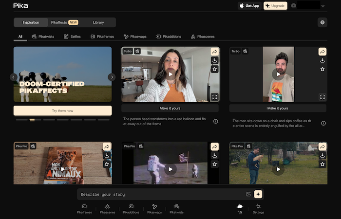Screen dimensions: 341x219
Task: Filter by the Selfies category tab
Action: click(72, 36)
